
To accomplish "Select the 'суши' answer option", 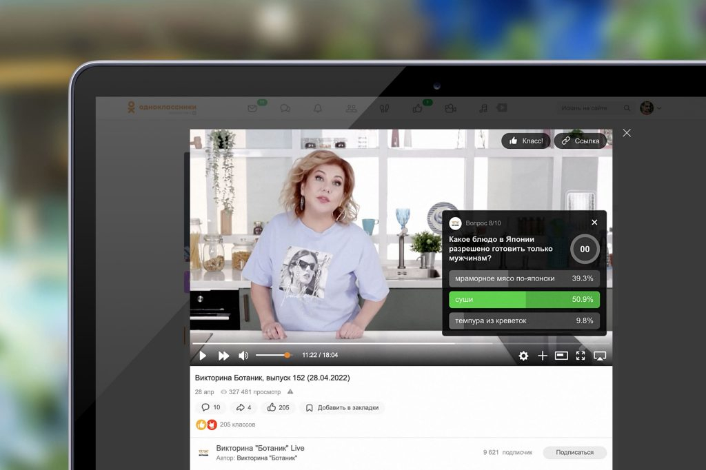I will pos(524,299).
